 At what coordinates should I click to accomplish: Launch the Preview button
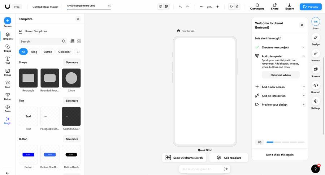click(x=311, y=7)
